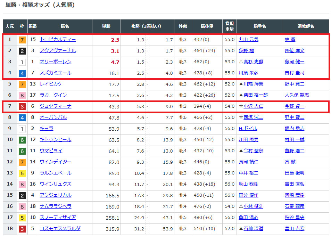Viewport: 331px width, 236px height.
Task: Click the blue frame 4 badge beside スズカミエール
Action: click(x=22, y=73)
